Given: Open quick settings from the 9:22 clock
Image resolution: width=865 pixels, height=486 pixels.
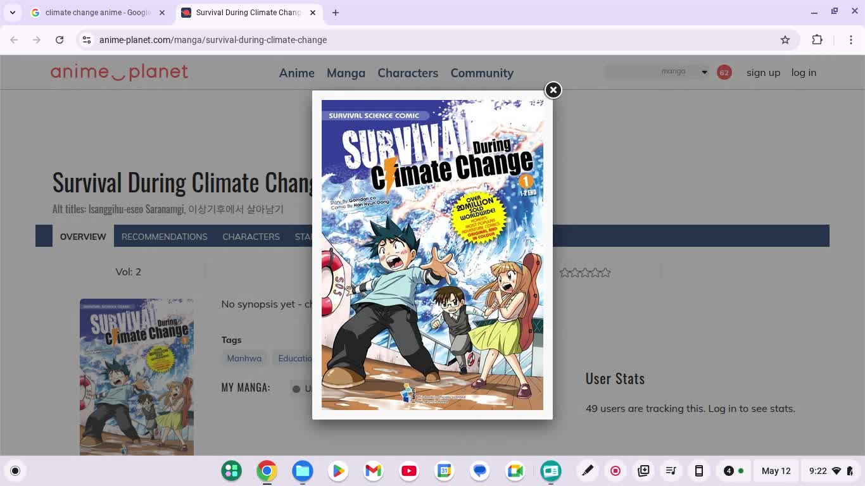Looking at the screenshot, I should point(831,471).
